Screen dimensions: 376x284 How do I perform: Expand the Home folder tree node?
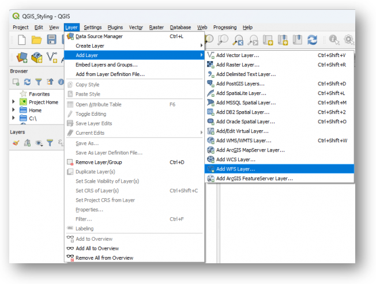13,110
